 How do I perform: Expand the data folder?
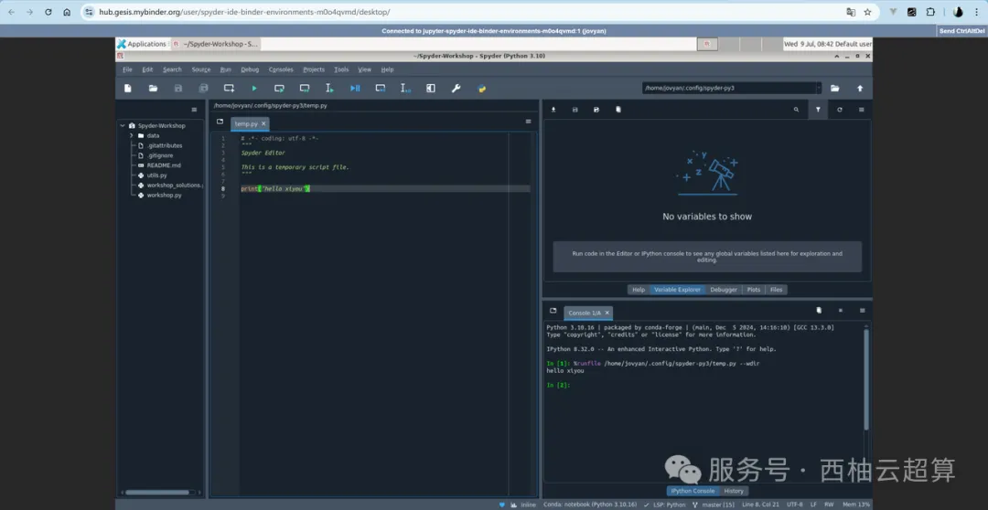132,135
